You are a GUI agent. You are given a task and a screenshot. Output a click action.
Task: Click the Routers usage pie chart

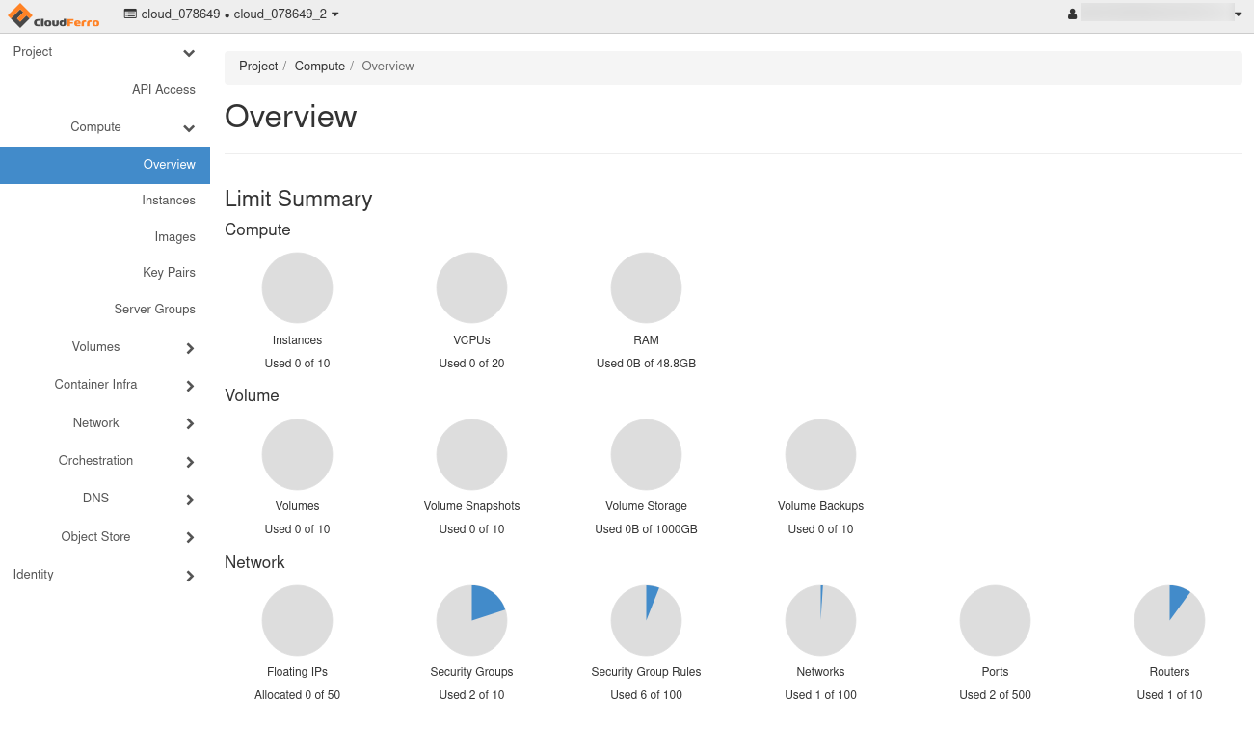click(1169, 620)
